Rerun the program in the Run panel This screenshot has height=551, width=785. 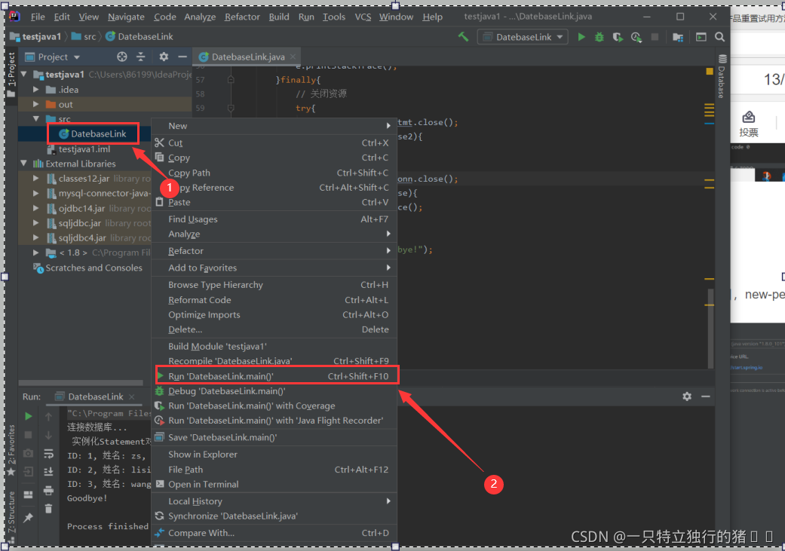click(29, 416)
